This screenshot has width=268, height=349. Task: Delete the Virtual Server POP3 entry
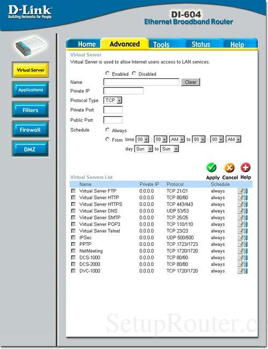click(245, 224)
